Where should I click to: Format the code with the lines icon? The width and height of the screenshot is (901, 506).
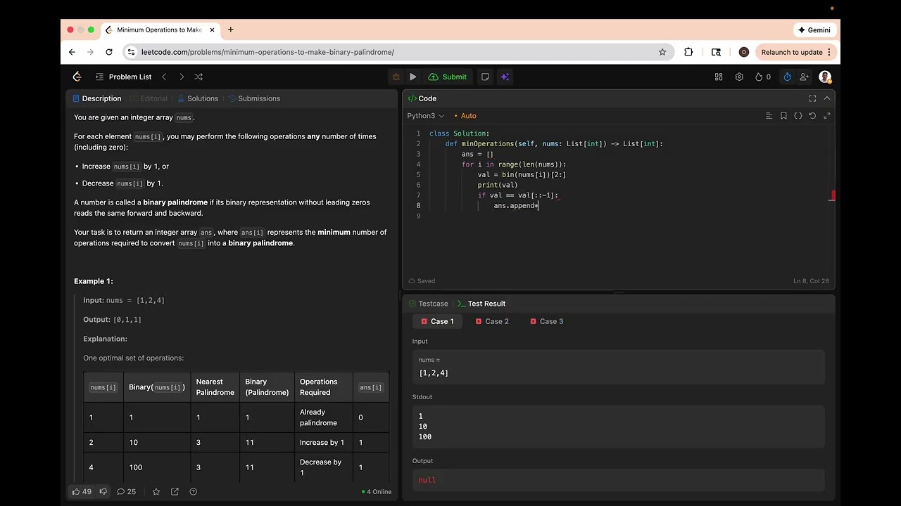click(769, 116)
